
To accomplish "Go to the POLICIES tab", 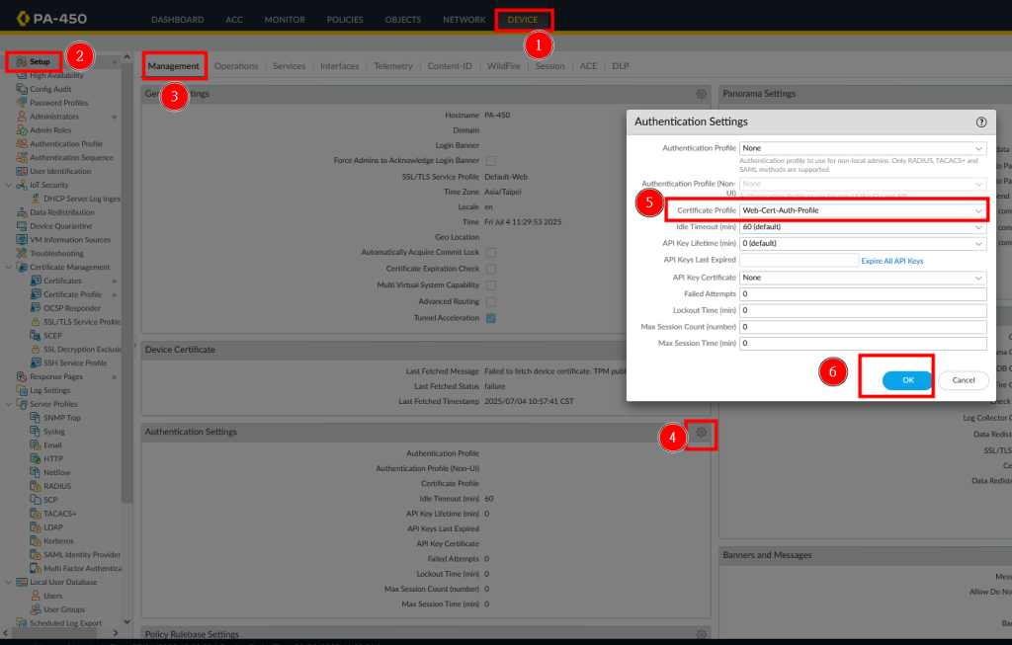I will (x=345, y=20).
